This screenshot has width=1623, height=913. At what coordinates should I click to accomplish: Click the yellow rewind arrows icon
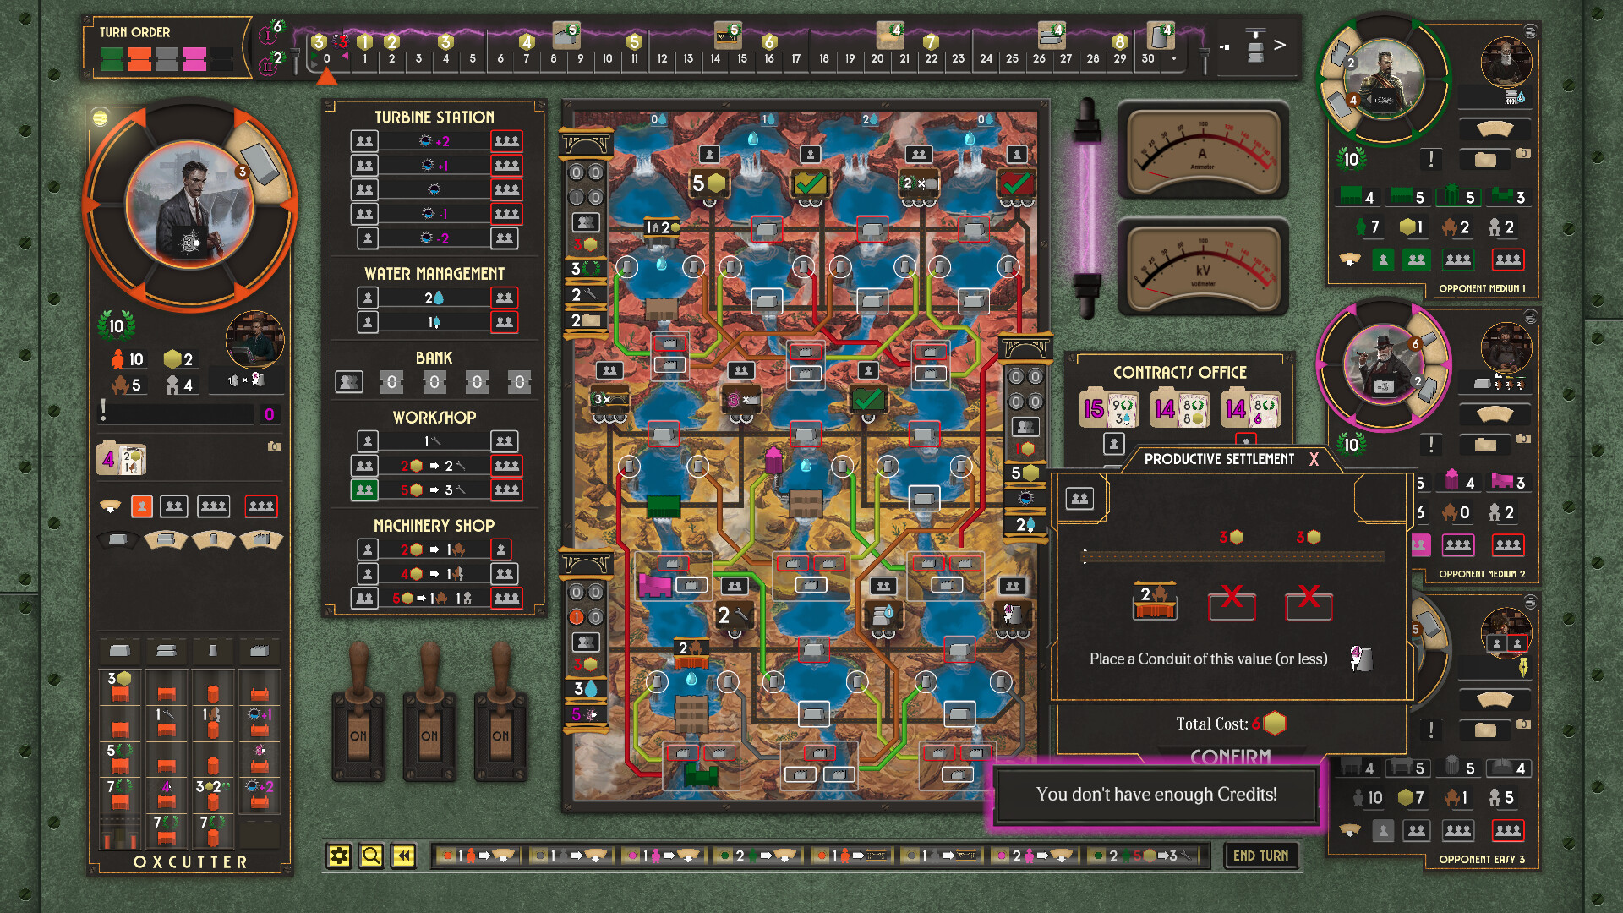(403, 856)
